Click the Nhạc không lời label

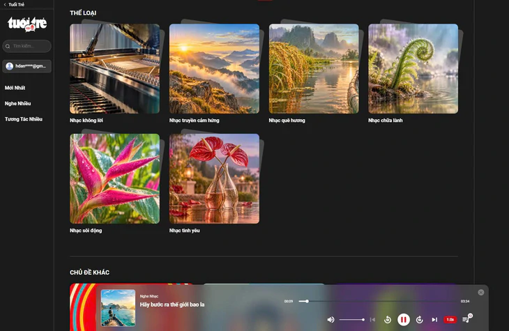pyautogui.click(x=86, y=121)
